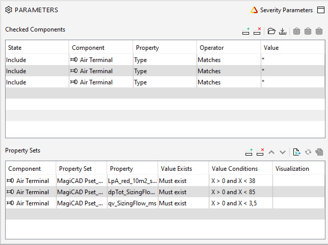Viewport: 328px width, 245px height.
Task: Click the panel maximize icon at top right
Action: (320, 10)
